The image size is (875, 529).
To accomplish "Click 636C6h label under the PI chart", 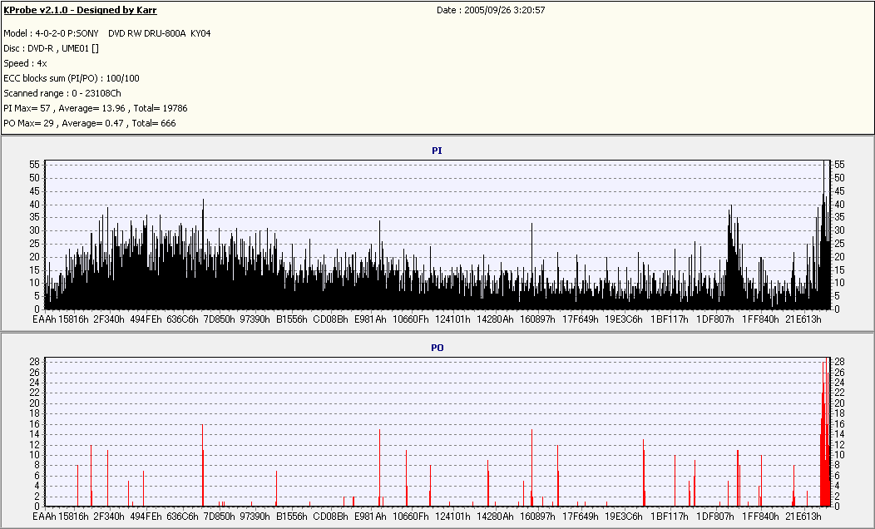I will pyautogui.click(x=182, y=319).
